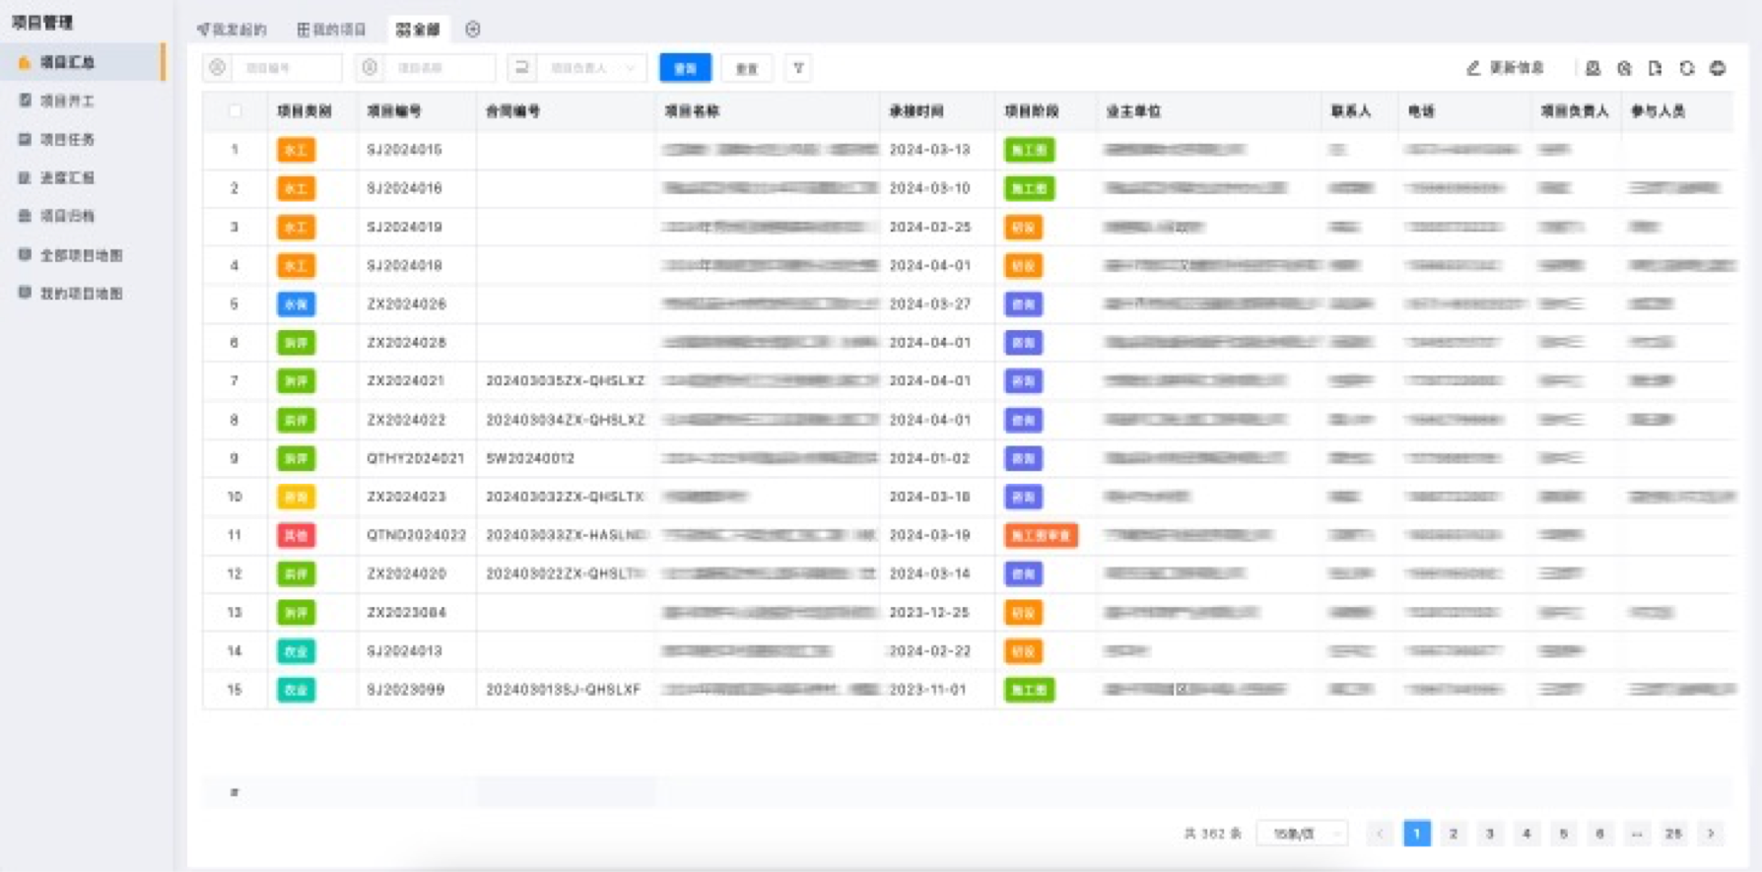Jump to page 25 in pagination
Image resolution: width=1762 pixels, height=872 pixels.
click(x=1673, y=834)
